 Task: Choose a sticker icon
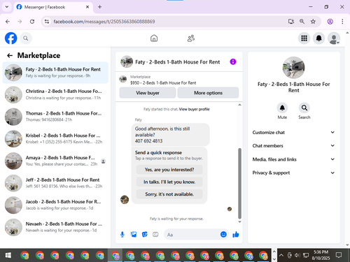point(145,235)
